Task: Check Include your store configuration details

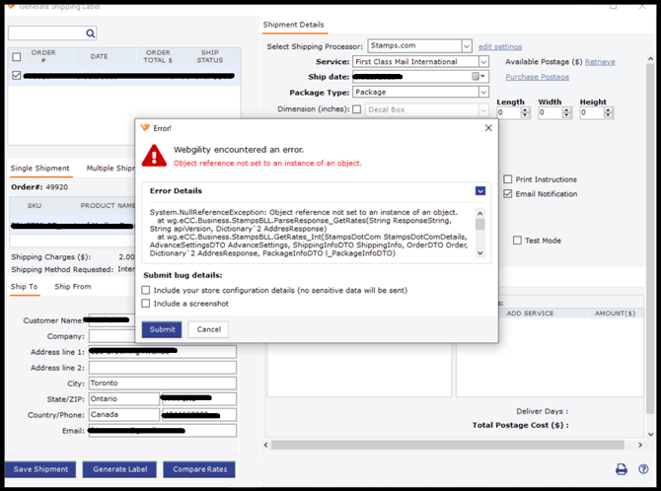Action: [145, 290]
